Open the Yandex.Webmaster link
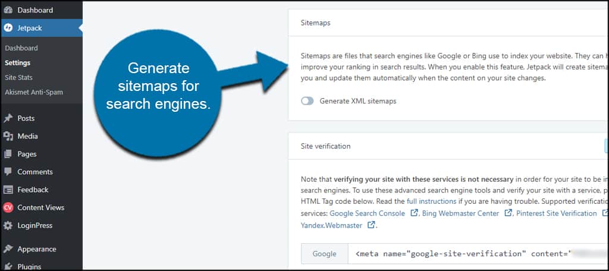This screenshot has width=609, height=271. point(331,225)
